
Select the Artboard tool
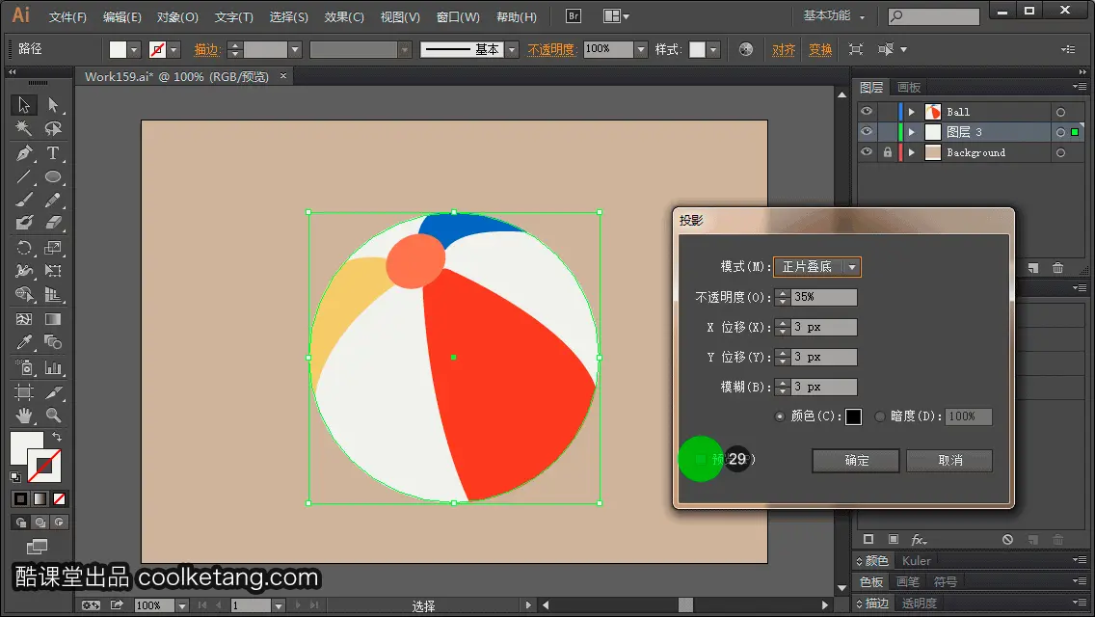pyautogui.click(x=24, y=392)
